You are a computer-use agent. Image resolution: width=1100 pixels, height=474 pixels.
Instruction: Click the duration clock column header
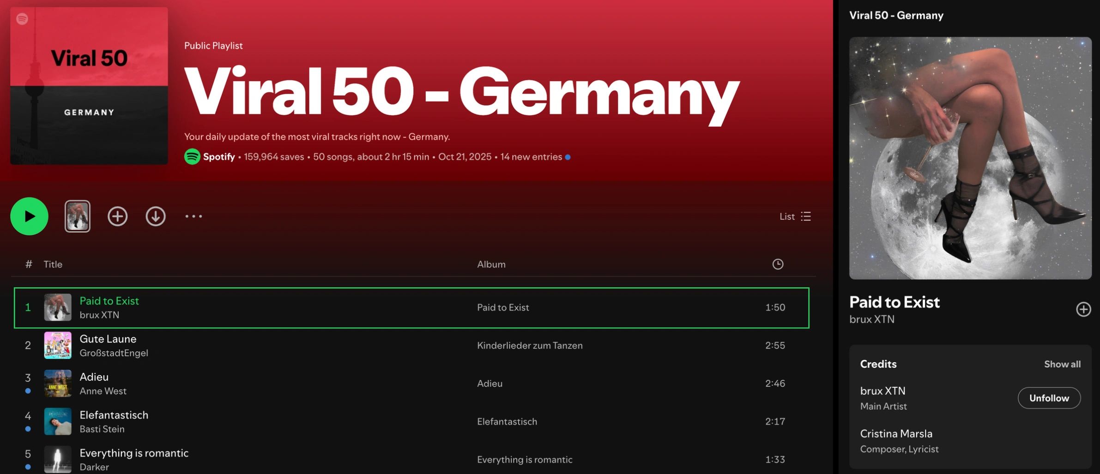[778, 264]
